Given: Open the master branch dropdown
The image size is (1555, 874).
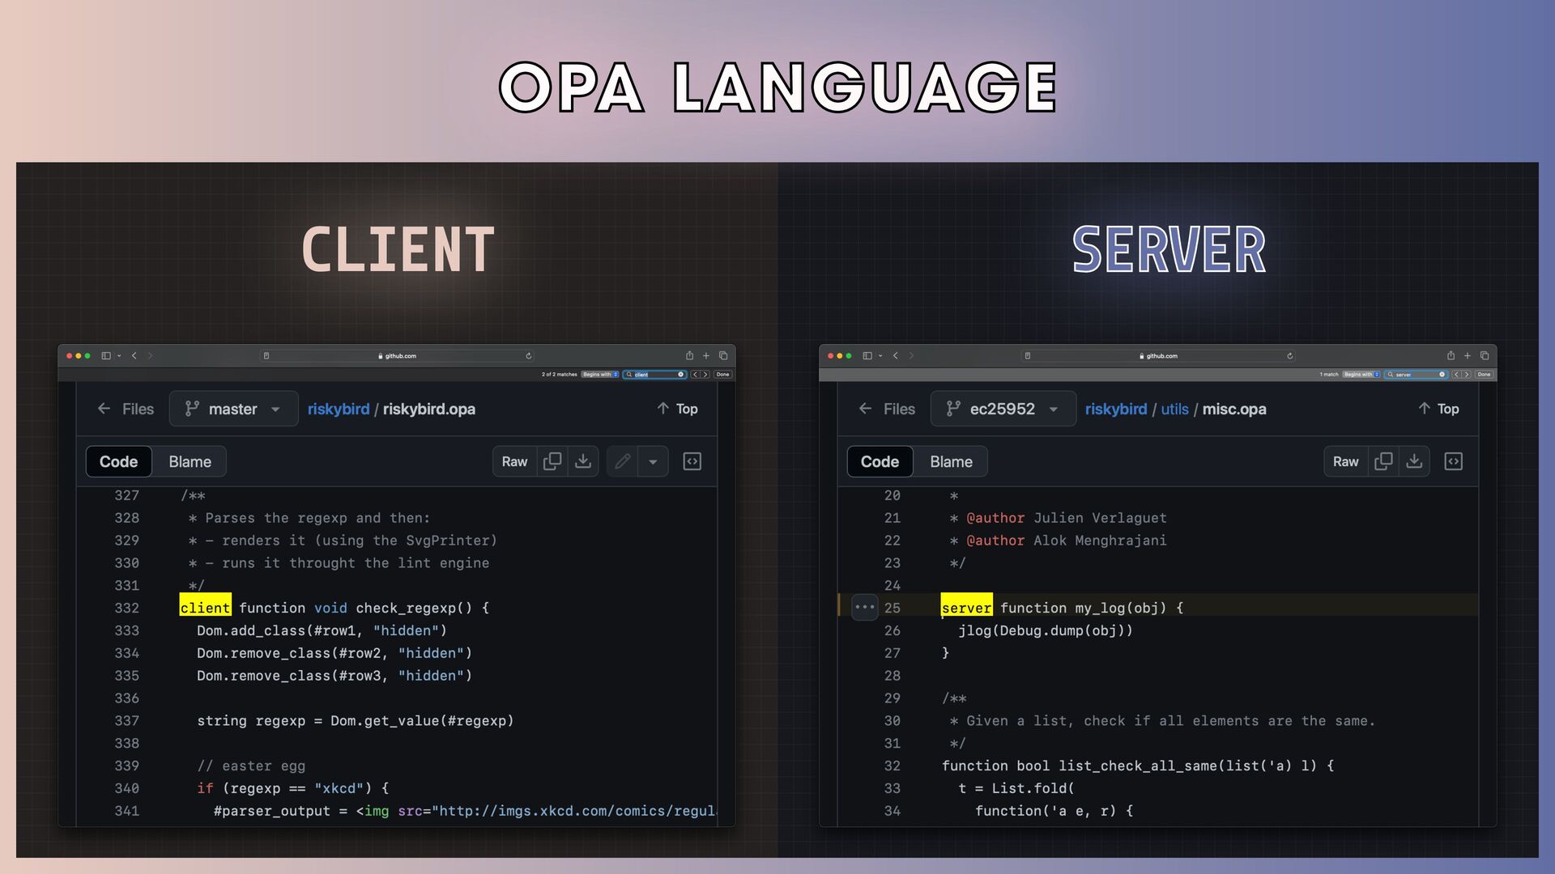Looking at the screenshot, I should (x=233, y=409).
